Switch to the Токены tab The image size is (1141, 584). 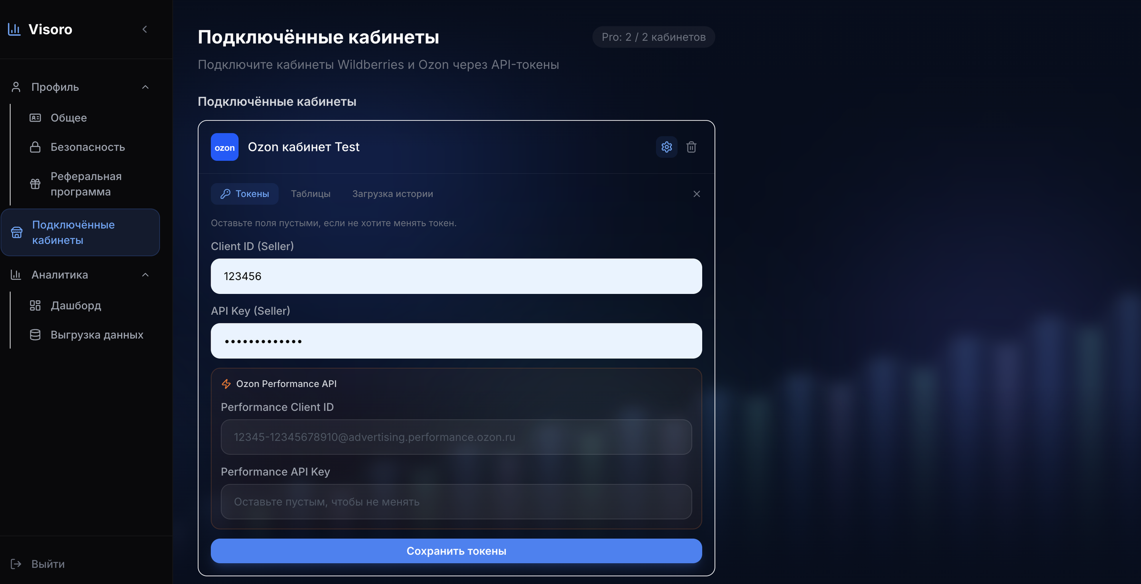(245, 194)
